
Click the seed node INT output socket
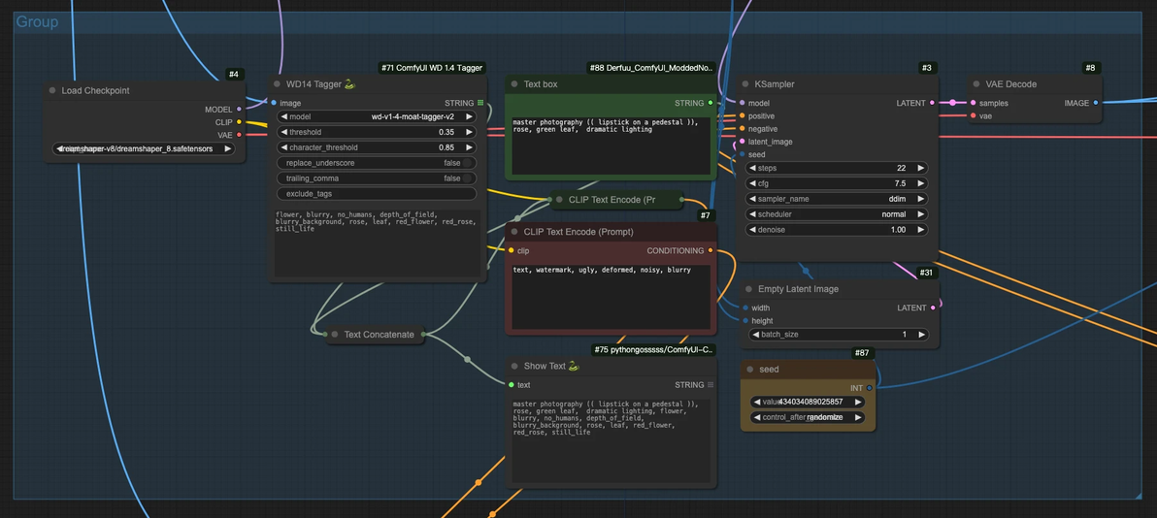pos(870,388)
